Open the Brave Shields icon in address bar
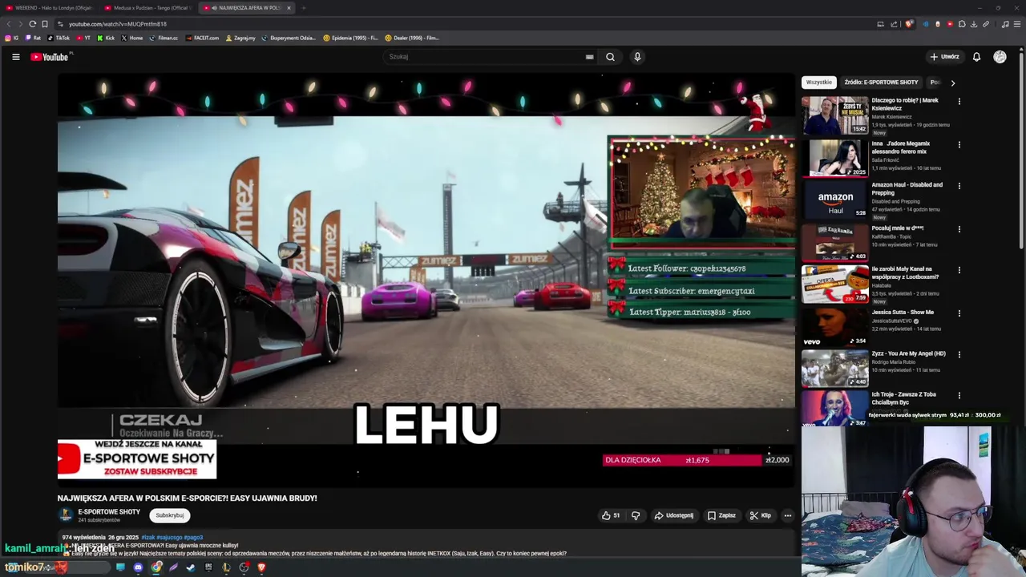The width and height of the screenshot is (1026, 577). pyautogui.click(x=908, y=24)
